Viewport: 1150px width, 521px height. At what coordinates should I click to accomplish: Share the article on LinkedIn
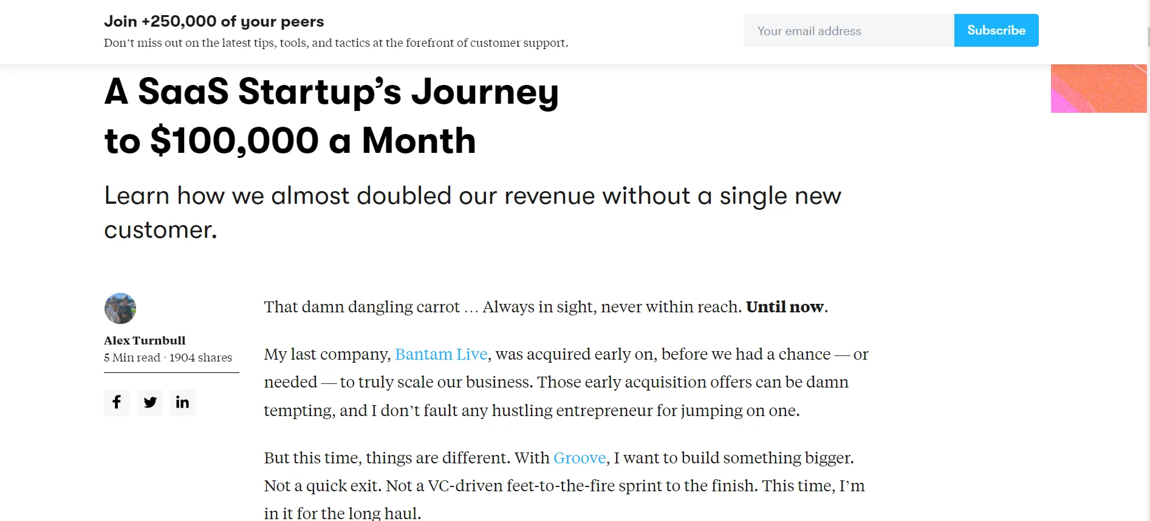[x=182, y=402]
